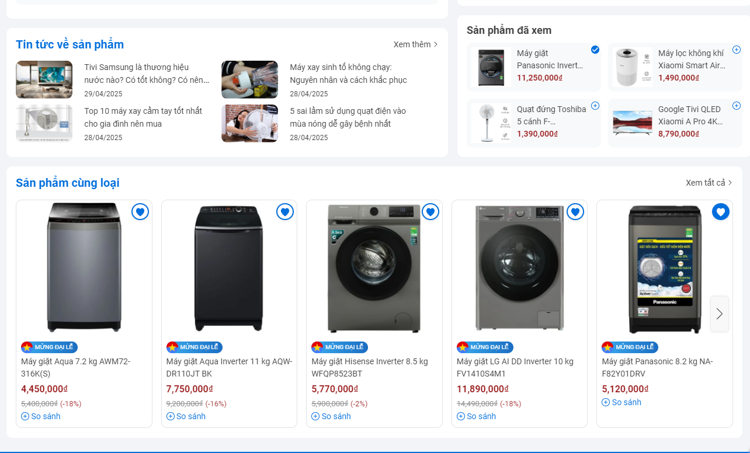This screenshot has width=750, height=453.
Task: Toggle So sánh for Aqua 7.2 kg washer
Action: click(x=41, y=416)
